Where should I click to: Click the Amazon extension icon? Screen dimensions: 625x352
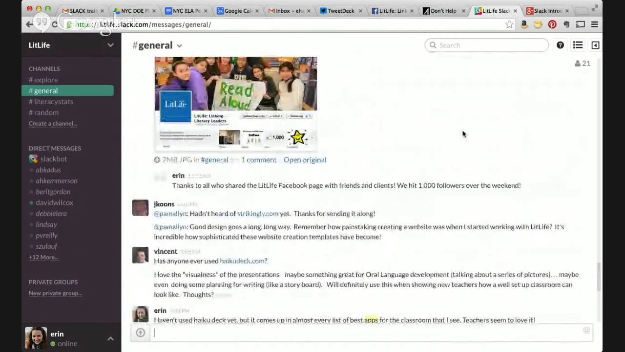[524, 24]
